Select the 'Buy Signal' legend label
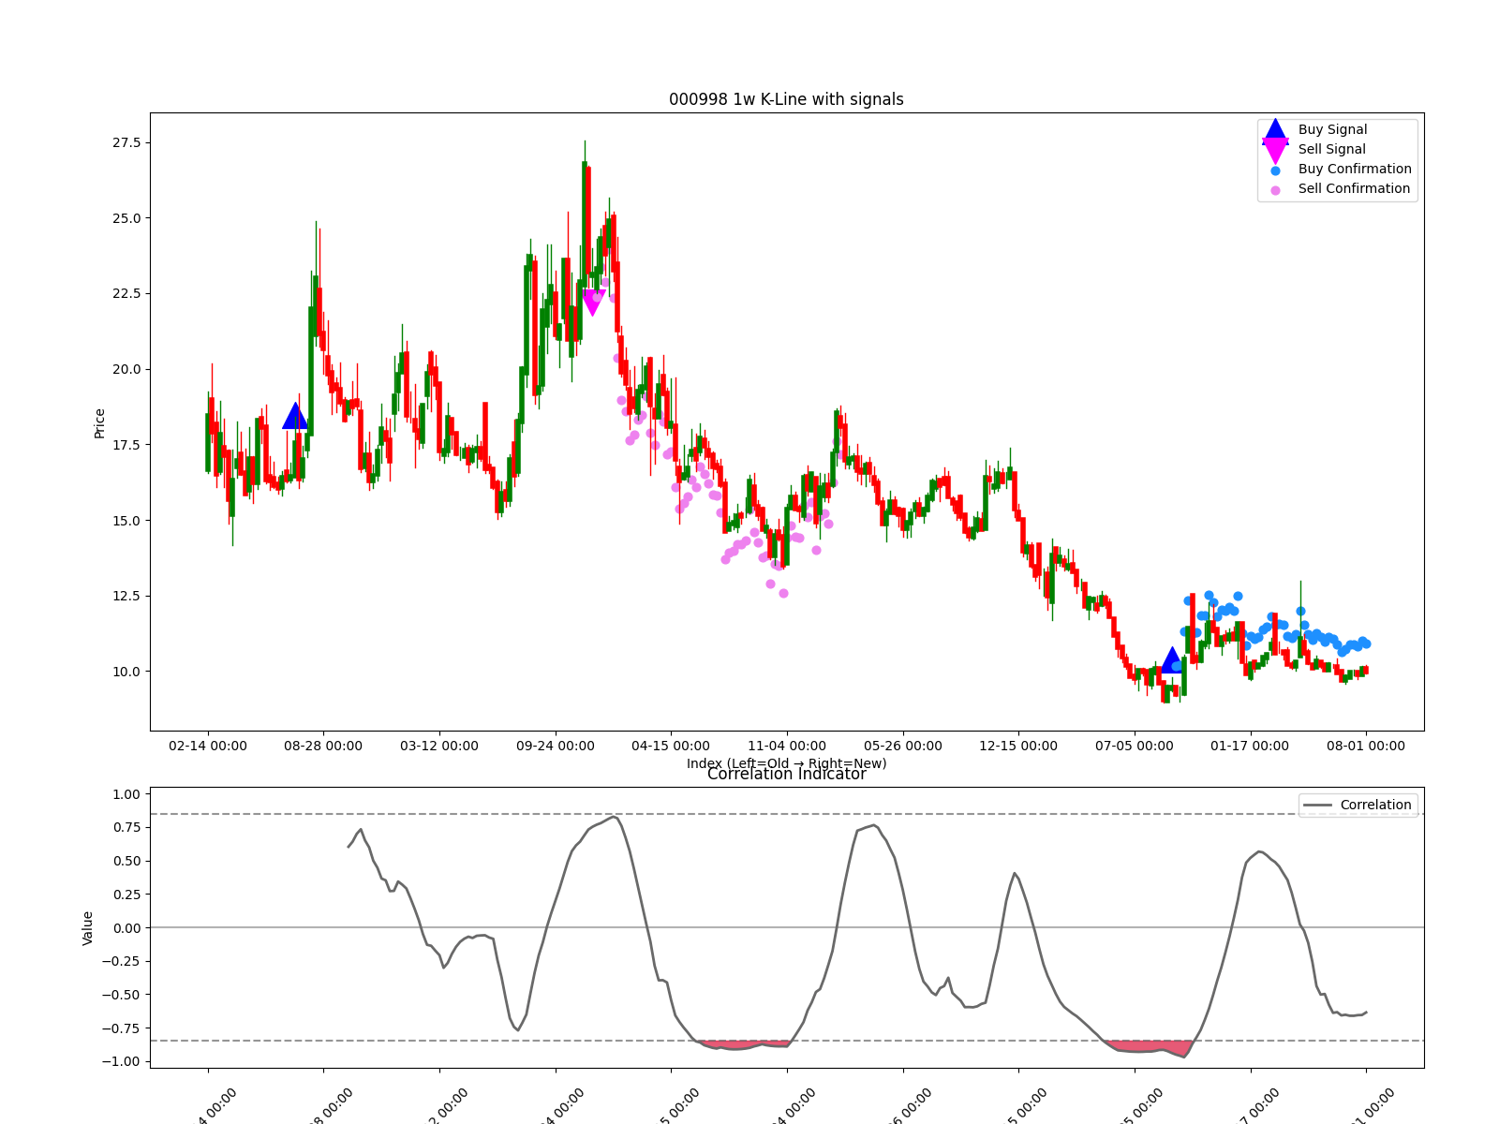Screen dimensions: 1499x1124 (1332, 129)
